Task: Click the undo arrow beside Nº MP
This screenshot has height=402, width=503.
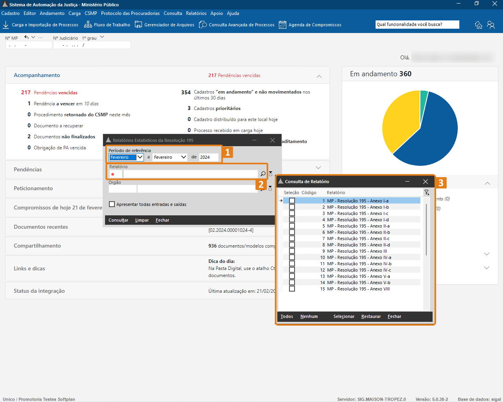Action: 26,37
